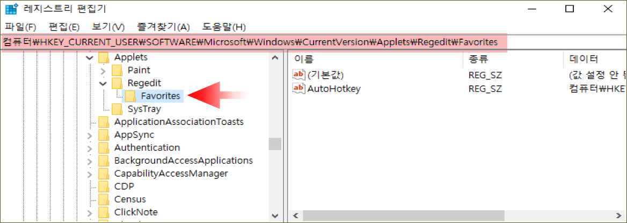Viewport: 627px width, 223px height.
Task: Select the BackgroundAccessApplications folder icon
Action: tap(104, 161)
